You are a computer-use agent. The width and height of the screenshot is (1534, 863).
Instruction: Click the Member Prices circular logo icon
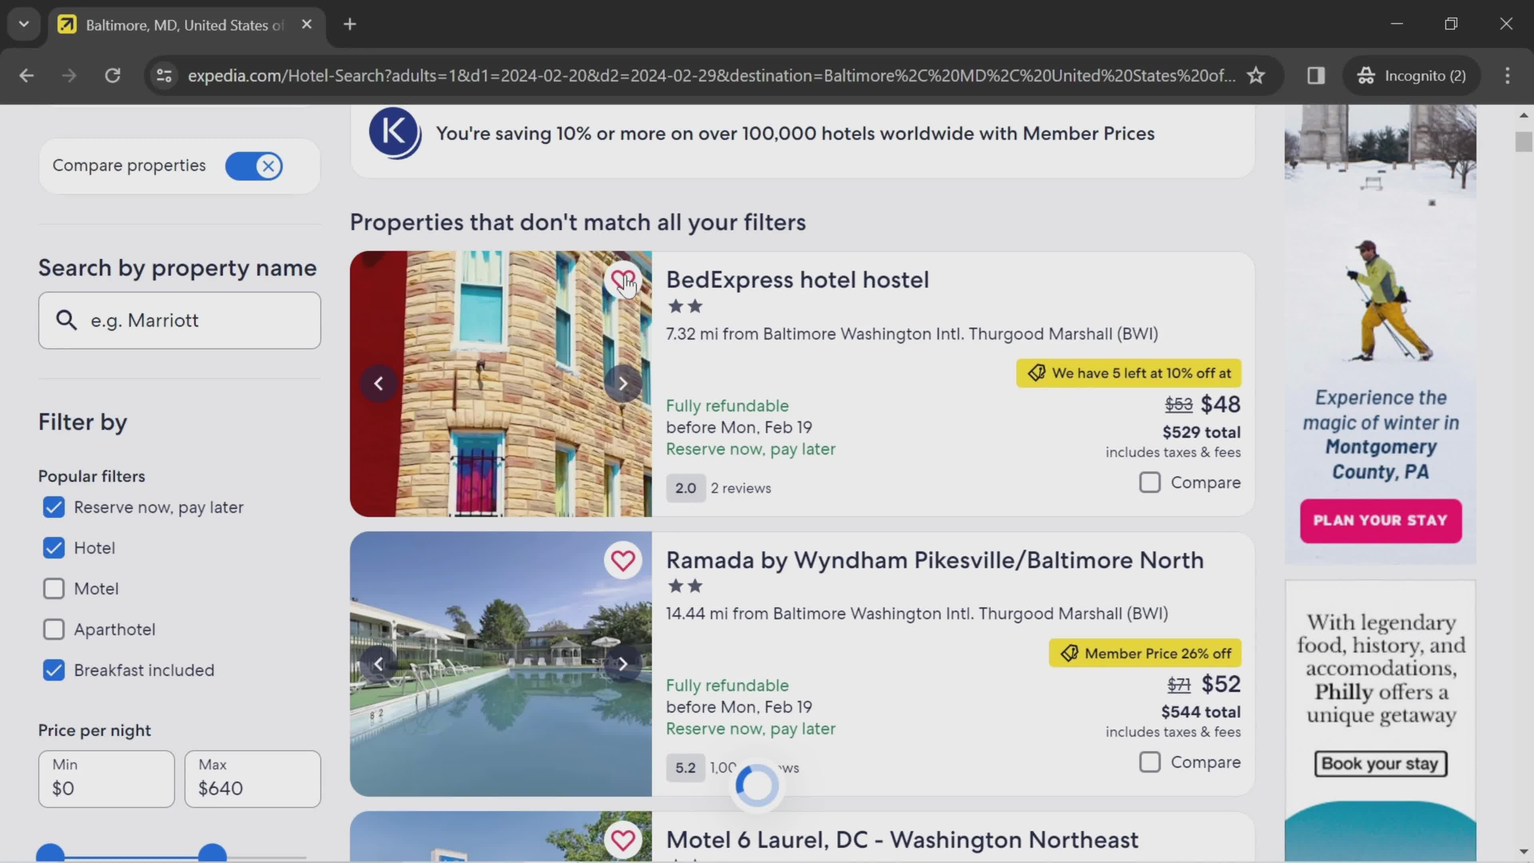pos(395,133)
